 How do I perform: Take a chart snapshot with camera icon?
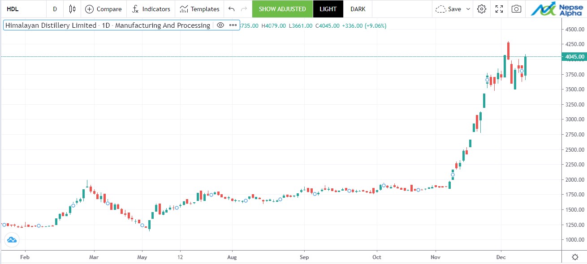pyautogui.click(x=516, y=9)
